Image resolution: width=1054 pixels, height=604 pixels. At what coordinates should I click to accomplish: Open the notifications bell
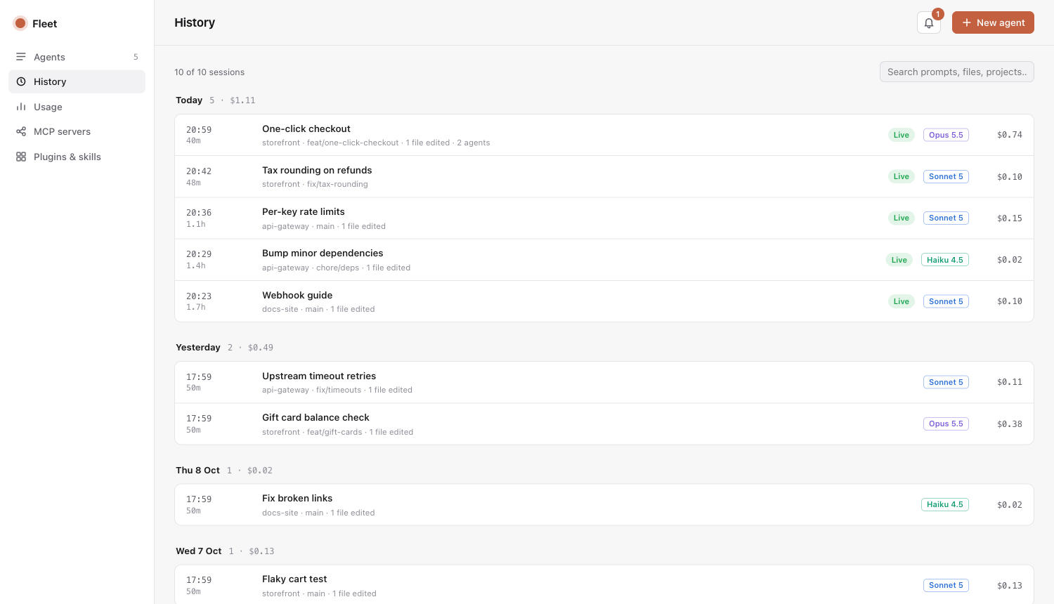pos(929,22)
